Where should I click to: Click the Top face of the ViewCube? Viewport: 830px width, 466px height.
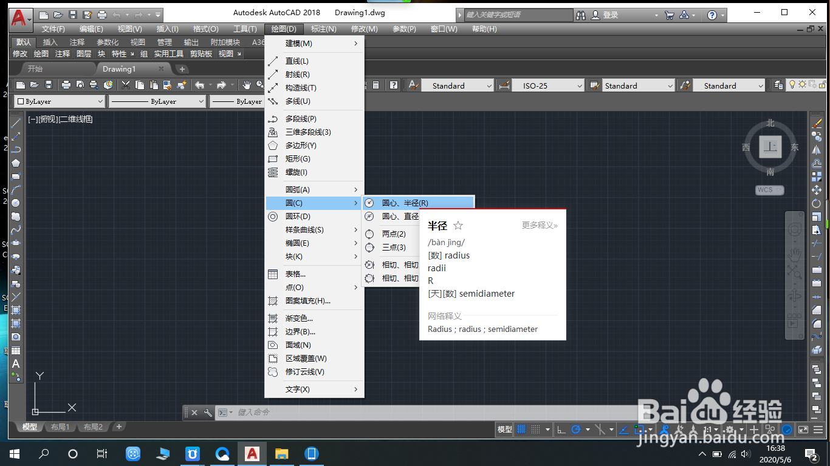pyautogui.click(x=770, y=147)
